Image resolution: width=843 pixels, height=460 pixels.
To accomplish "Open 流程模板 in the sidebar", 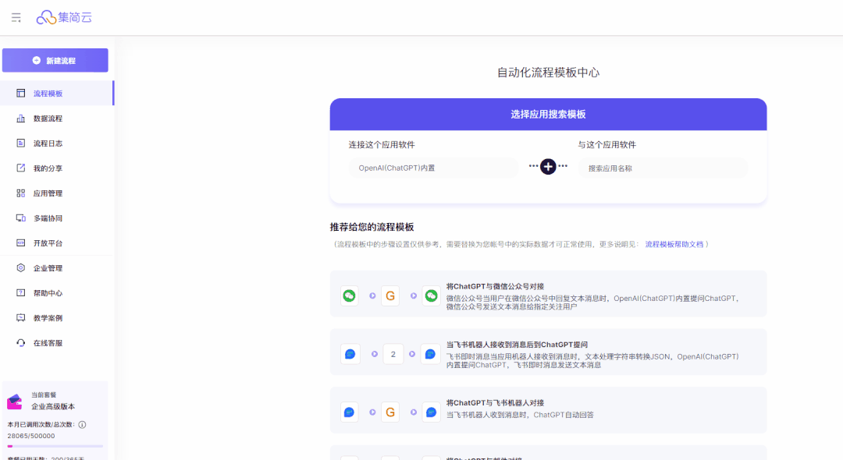I will click(x=57, y=94).
